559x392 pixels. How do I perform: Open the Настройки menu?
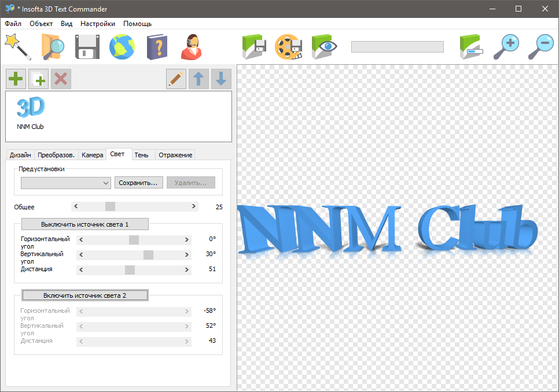[98, 24]
